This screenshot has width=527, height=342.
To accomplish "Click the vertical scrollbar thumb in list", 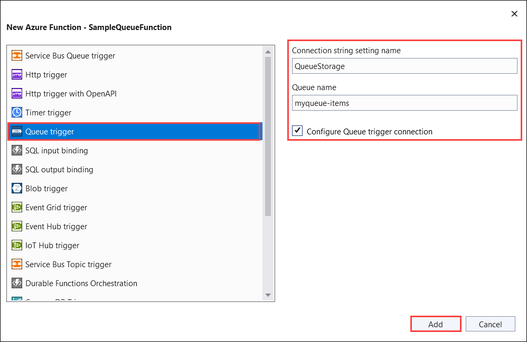I will coord(268,136).
